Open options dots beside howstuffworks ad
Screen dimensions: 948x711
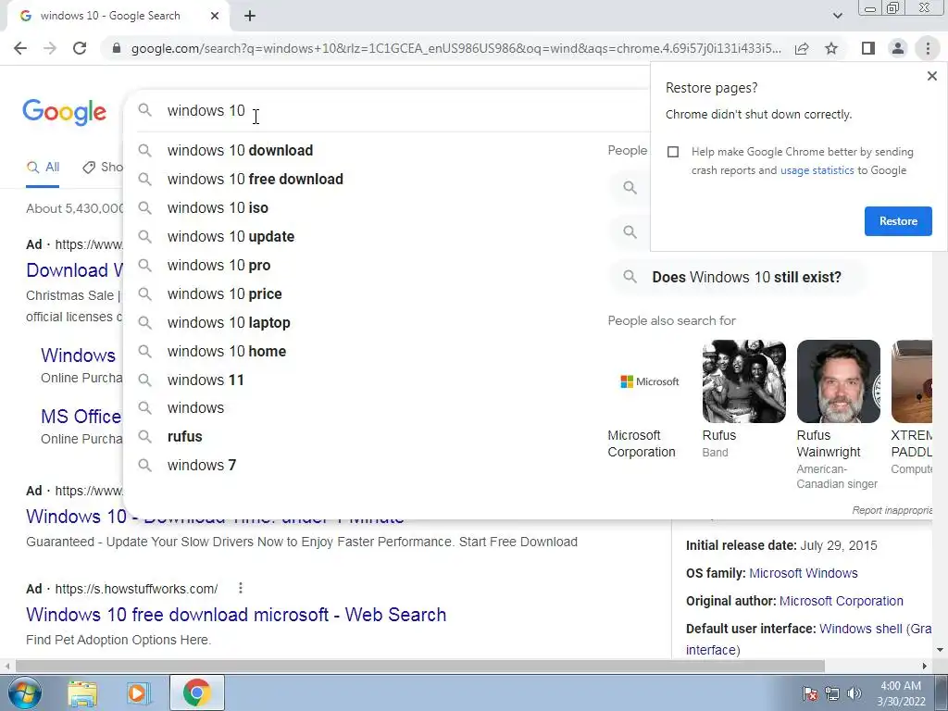[x=241, y=588]
